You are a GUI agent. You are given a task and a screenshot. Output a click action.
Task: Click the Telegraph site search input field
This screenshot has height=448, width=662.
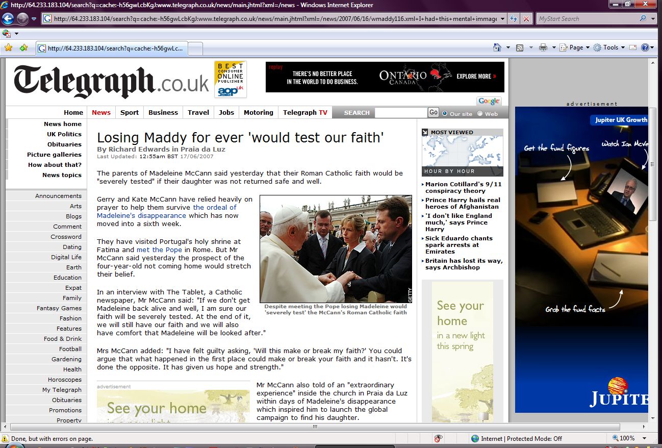(x=400, y=113)
